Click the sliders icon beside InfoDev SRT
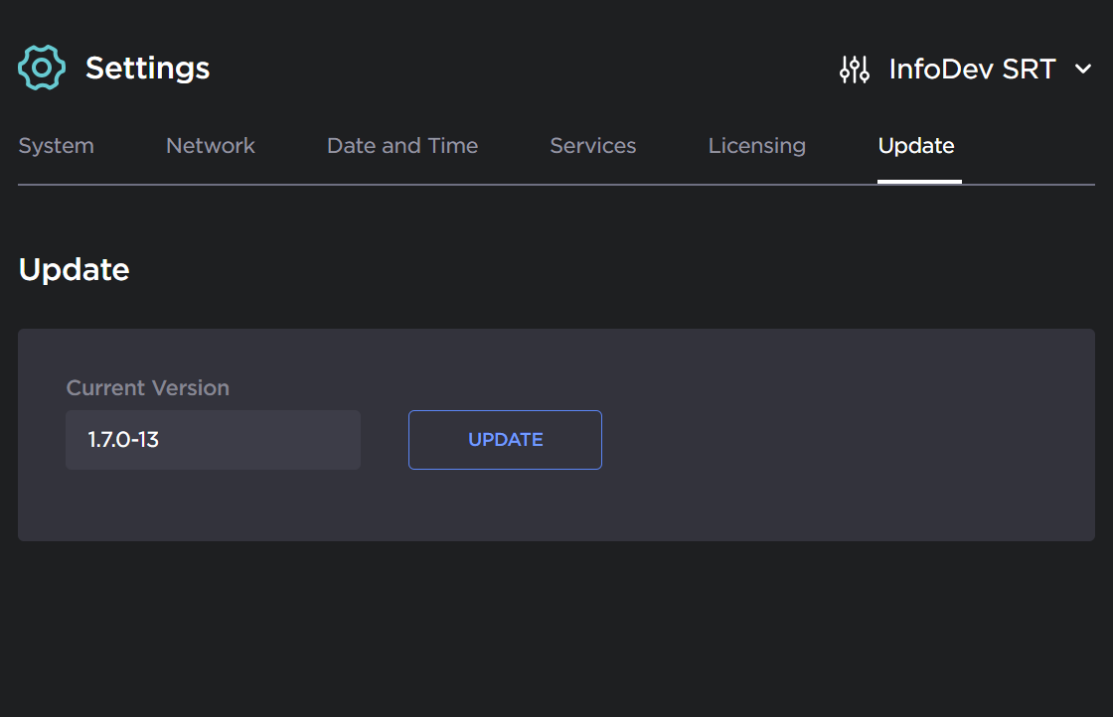Image resolution: width=1113 pixels, height=717 pixels. pos(855,69)
